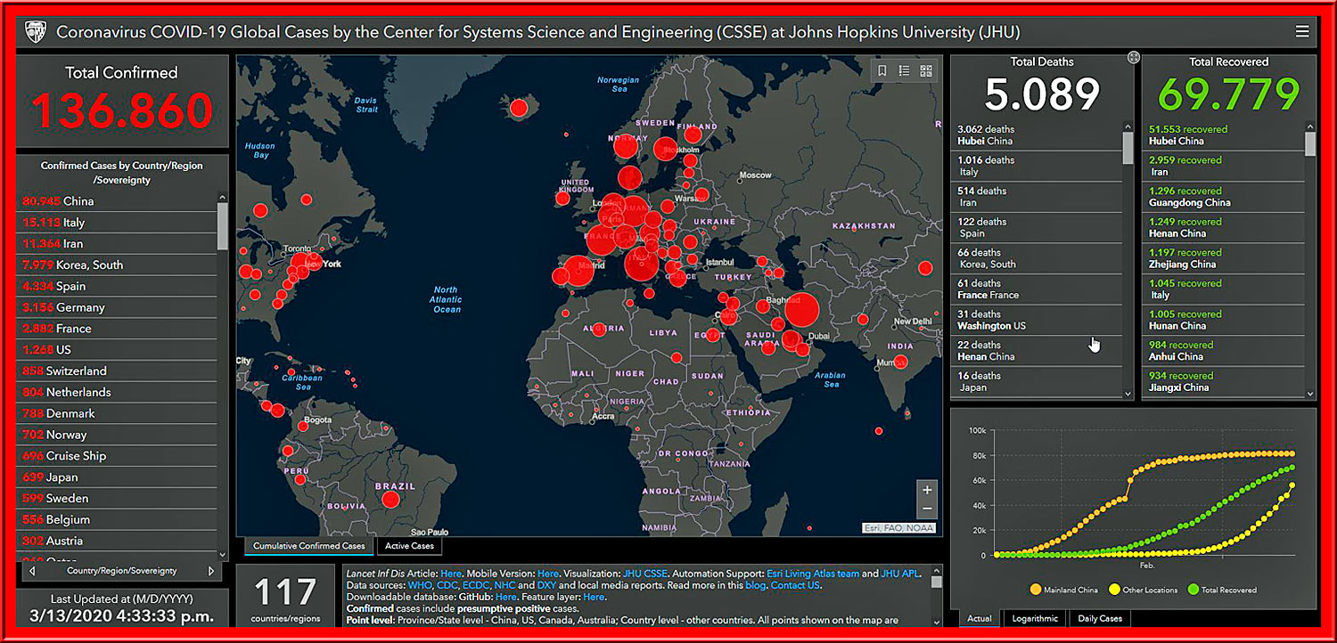The image size is (1337, 643).
Task: Select the "1.268 US" row
Action: tap(117, 350)
